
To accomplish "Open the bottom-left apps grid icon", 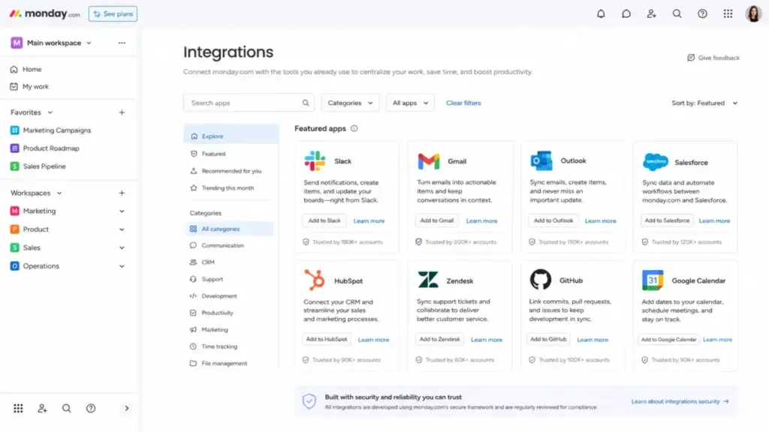I will point(18,408).
